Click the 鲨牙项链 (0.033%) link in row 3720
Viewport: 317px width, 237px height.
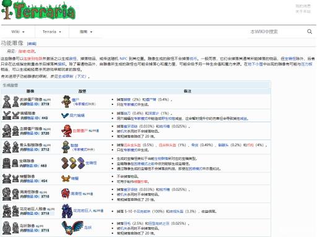tap(131, 127)
